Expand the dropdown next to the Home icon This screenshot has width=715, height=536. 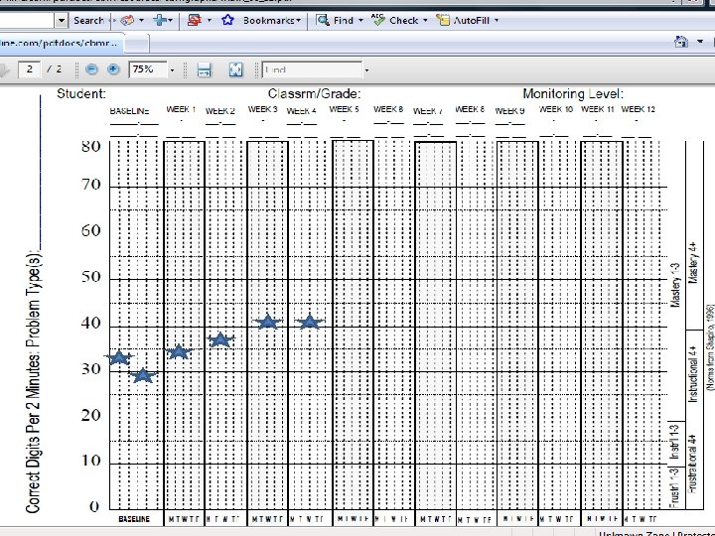tap(700, 42)
